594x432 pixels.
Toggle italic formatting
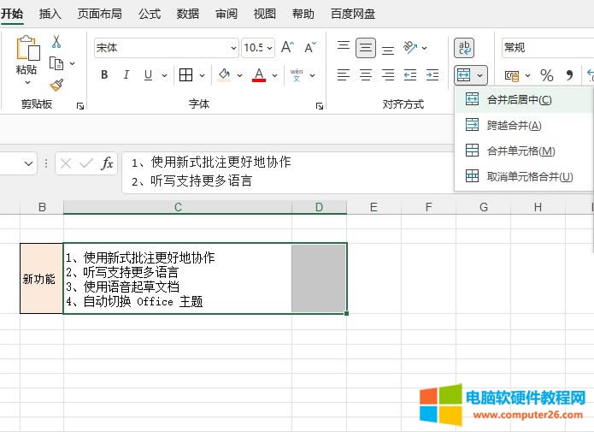tap(127, 75)
